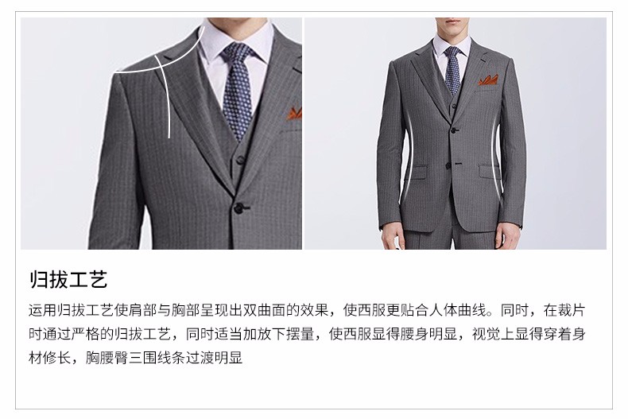Click the tie in the full-body photo

tap(452, 71)
